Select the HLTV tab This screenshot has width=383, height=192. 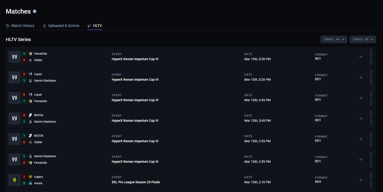(x=95, y=26)
